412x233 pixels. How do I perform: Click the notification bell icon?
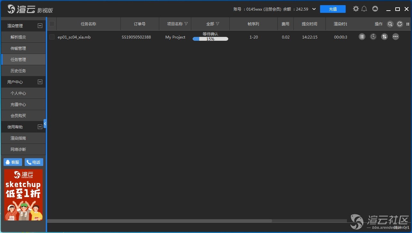pyautogui.click(x=364, y=9)
